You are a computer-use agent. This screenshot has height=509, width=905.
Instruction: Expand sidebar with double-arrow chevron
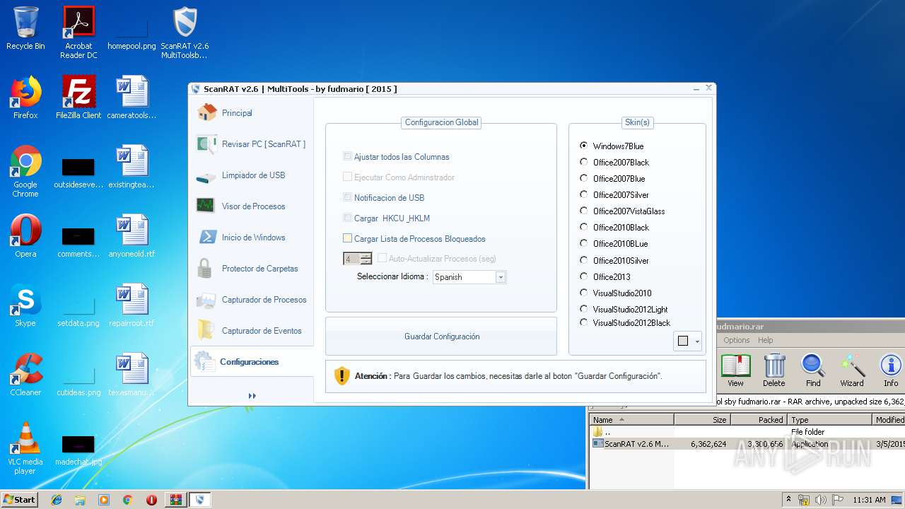(252, 396)
